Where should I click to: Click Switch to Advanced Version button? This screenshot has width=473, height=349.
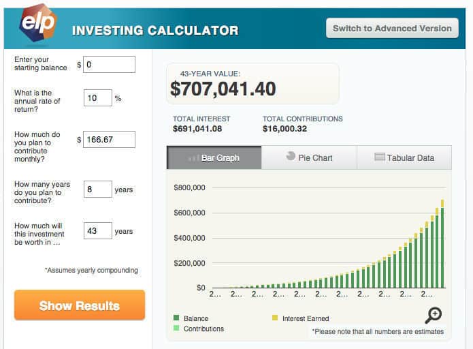392,29
